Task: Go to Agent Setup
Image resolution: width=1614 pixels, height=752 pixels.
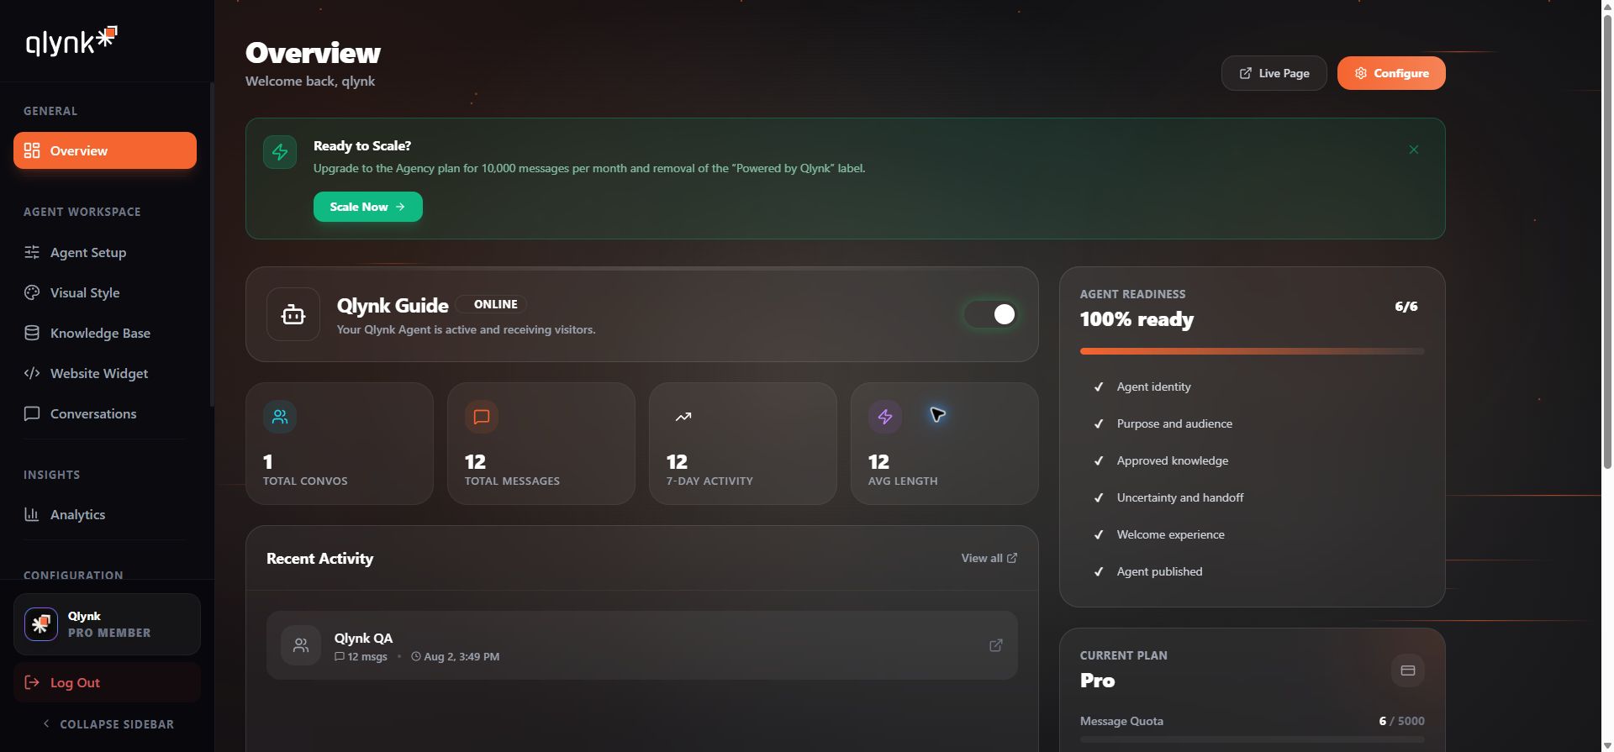Action: coord(105,252)
